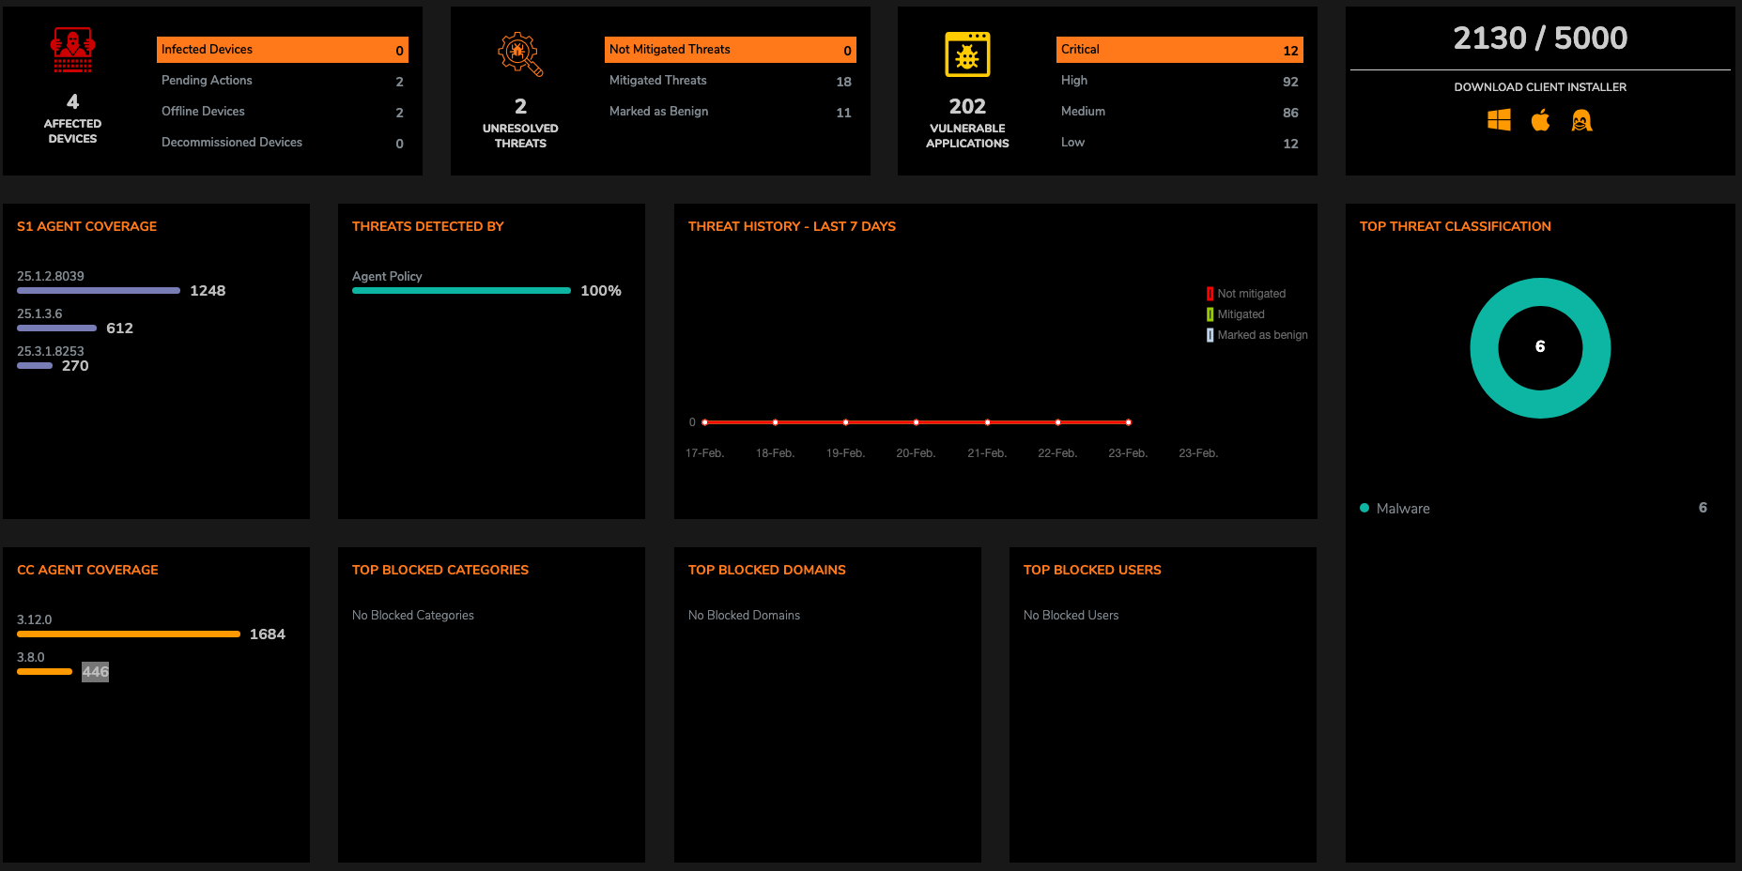Click the 21-Feb. data point on threat history

[987, 422]
